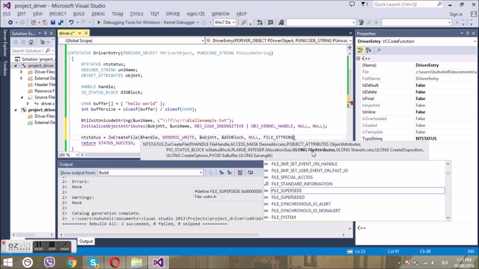Click the Navigate Backward toolbar arrow
The image size is (479, 269).
pyautogui.click(x=10, y=22)
